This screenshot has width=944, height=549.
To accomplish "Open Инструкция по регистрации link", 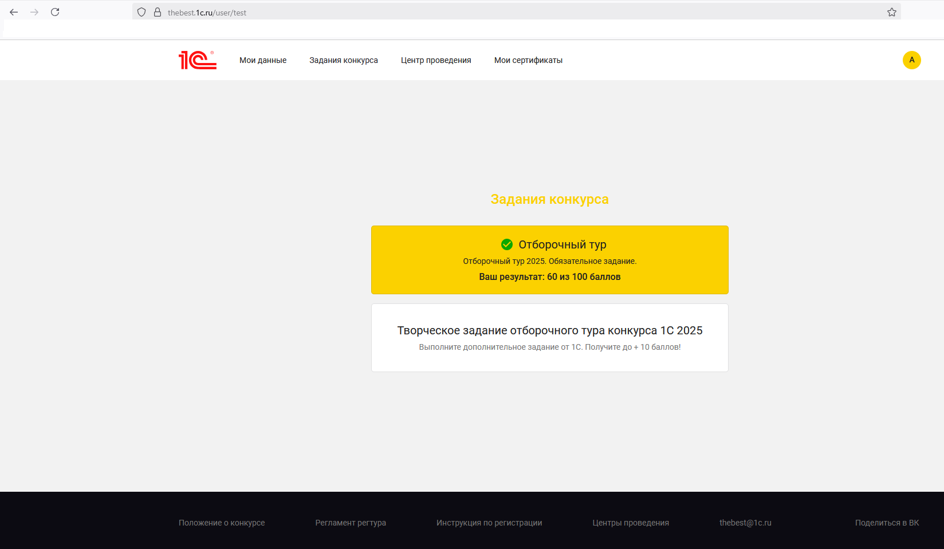I will pyautogui.click(x=489, y=523).
